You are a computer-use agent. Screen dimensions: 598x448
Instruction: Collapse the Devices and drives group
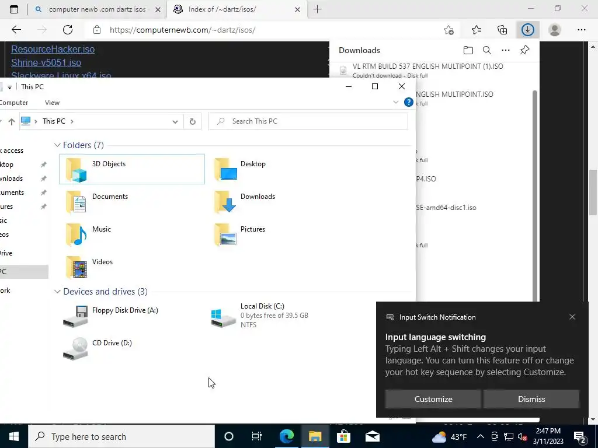57,292
